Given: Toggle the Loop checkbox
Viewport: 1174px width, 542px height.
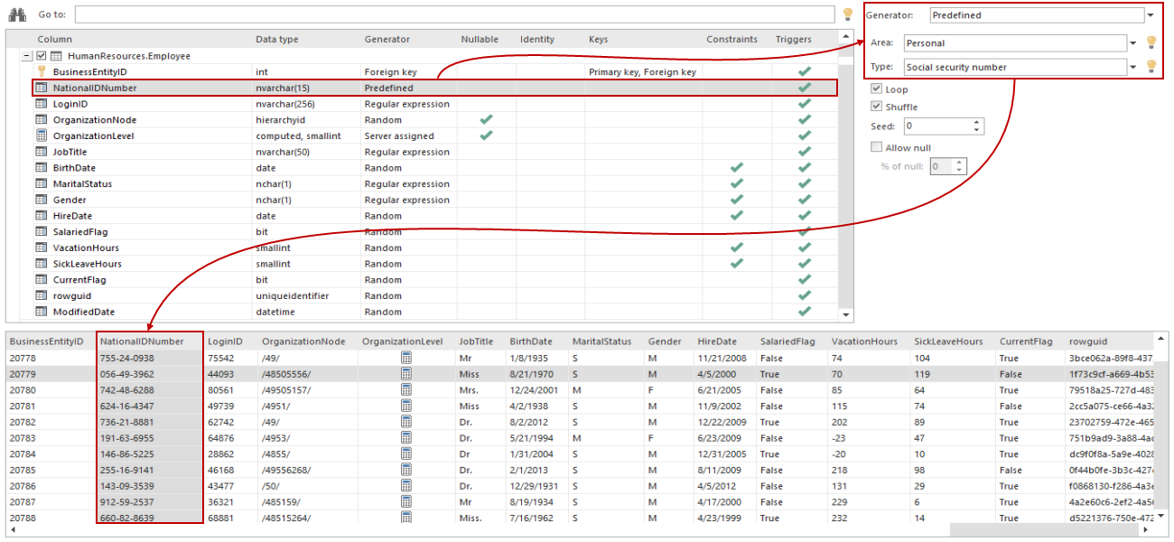Looking at the screenshot, I should (876, 89).
